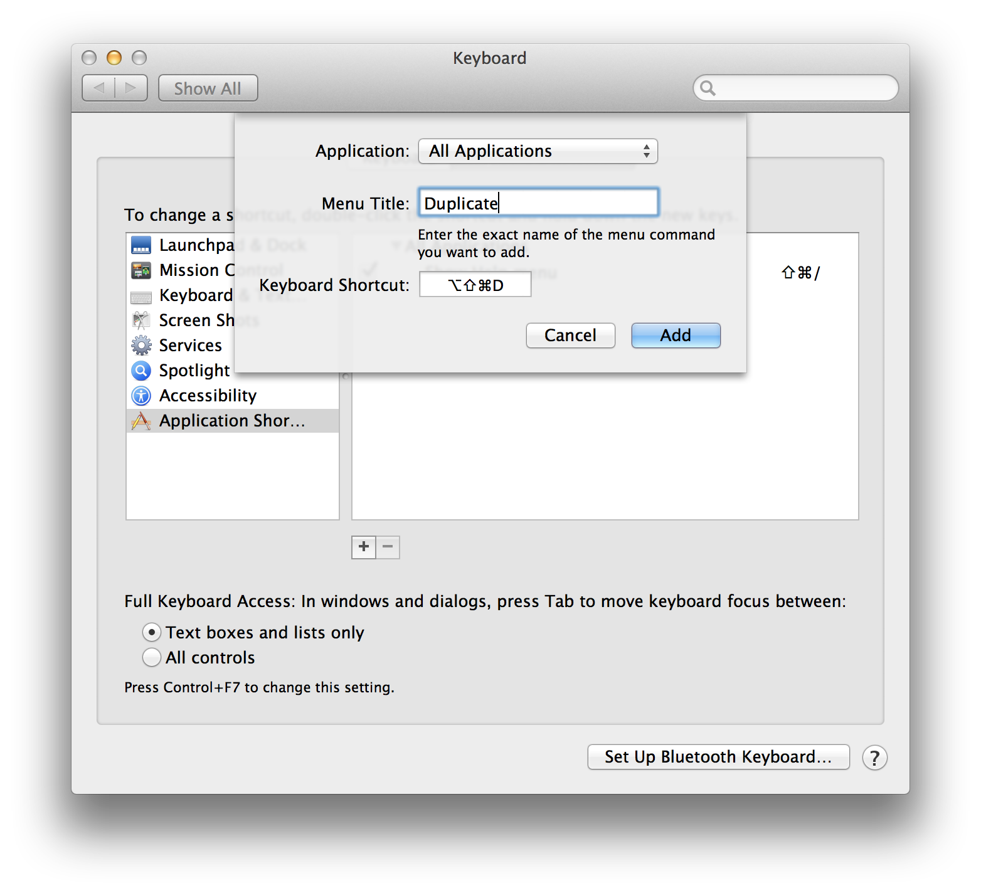The image size is (981, 893).
Task: Select the Mission Control icon in the list
Action: tap(141, 270)
